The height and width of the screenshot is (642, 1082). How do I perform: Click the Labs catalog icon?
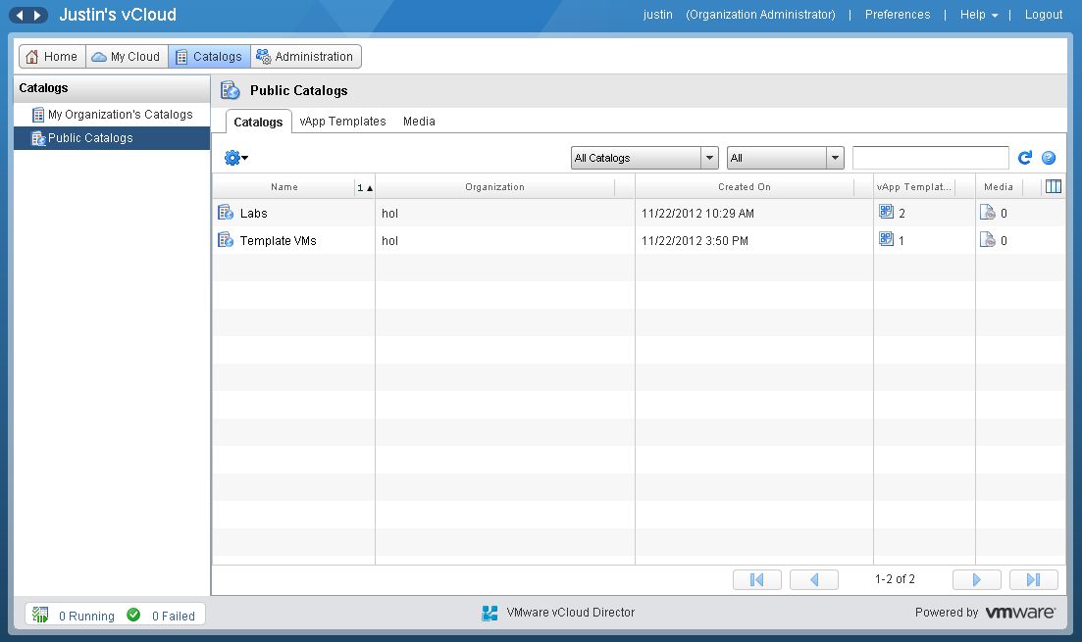coord(226,213)
